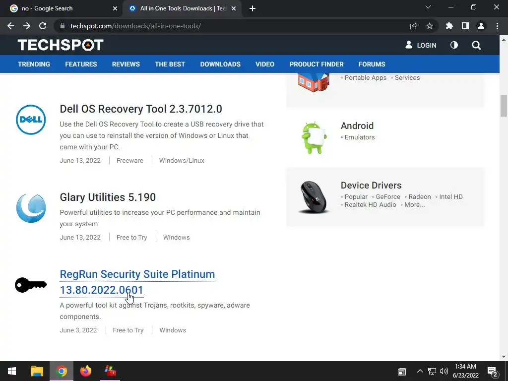Click the page vertical scrollbar thumb
This screenshot has height=381, width=508.
point(504,106)
